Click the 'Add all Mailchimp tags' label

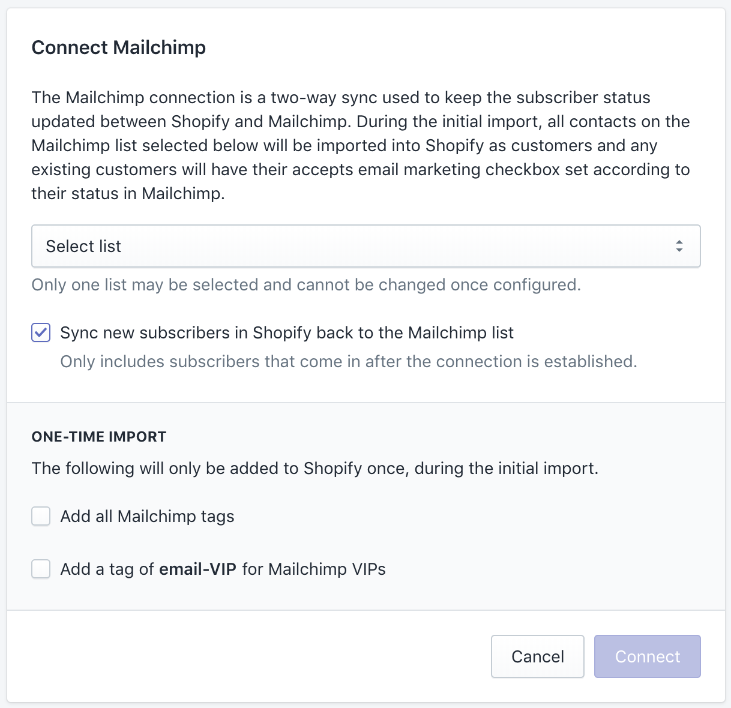point(147,517)
